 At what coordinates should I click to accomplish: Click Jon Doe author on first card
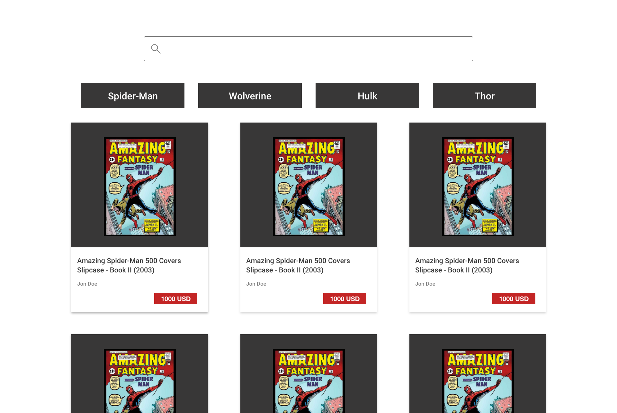(87, 284)
